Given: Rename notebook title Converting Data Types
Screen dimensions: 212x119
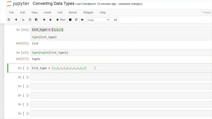Looking at the screenshot, I should click(x=53, y=4).
